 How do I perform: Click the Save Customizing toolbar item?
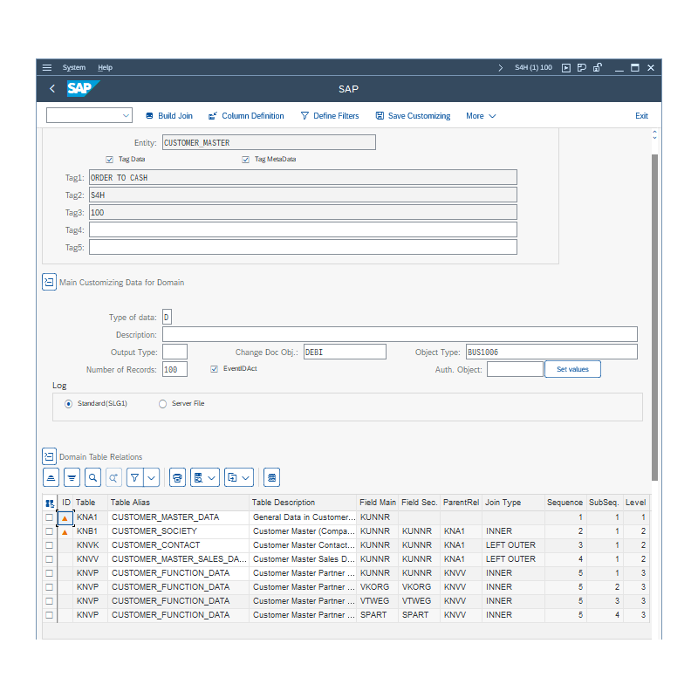413,116
